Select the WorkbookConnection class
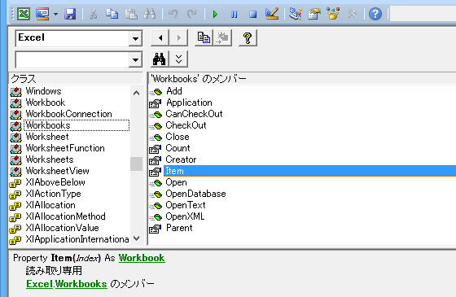This screenshot has height=297, width=456. 68,114
